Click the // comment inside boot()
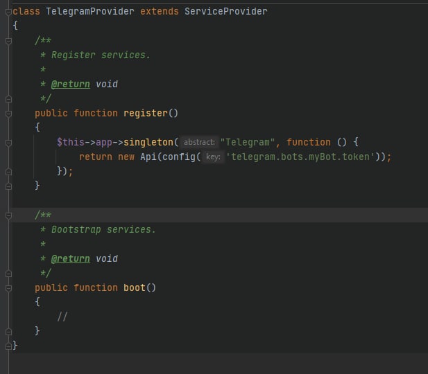 (62, 317)
